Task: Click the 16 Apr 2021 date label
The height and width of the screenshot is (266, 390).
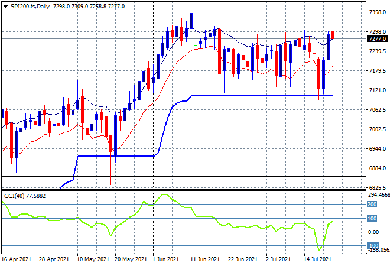Action: click(x=17, y=259)
